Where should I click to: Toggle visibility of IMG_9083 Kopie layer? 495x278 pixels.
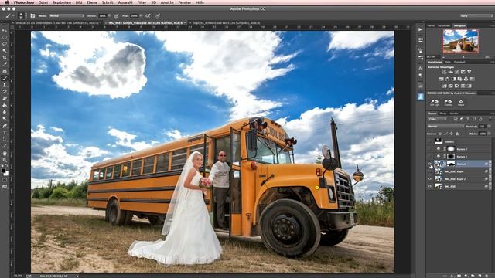[430, 171]
